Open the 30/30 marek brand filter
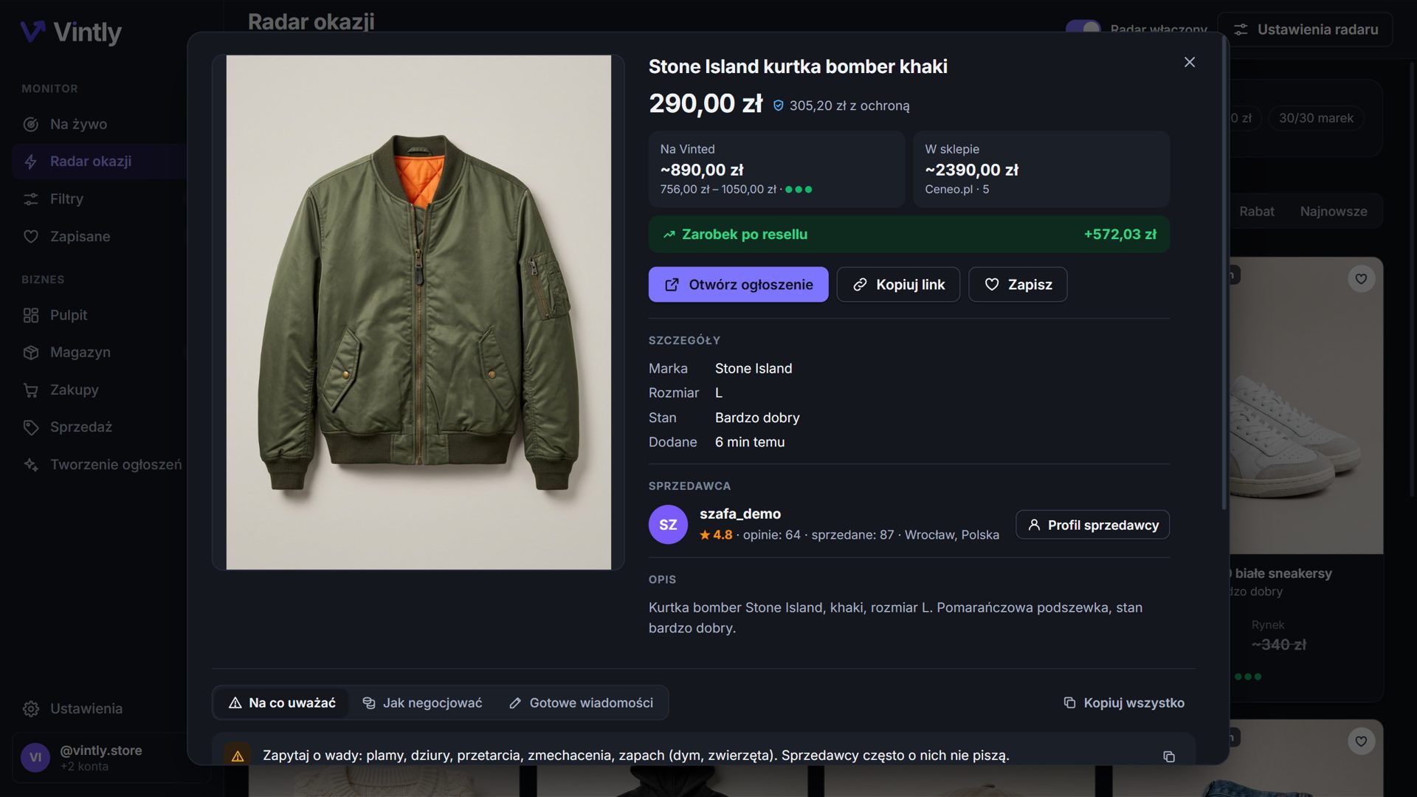Image resolution: width=1417 pixels, height=797 pixels. pos(1316,118)
